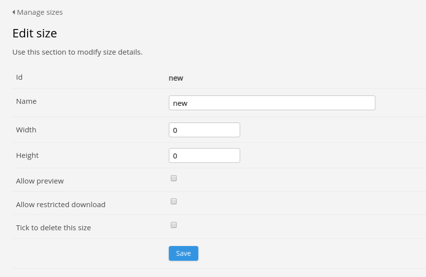Image resolution: width=426 pixels, height=277 pixels.
Task: Tick the Allow restricted download checkbox
Action: click(174, 201)
